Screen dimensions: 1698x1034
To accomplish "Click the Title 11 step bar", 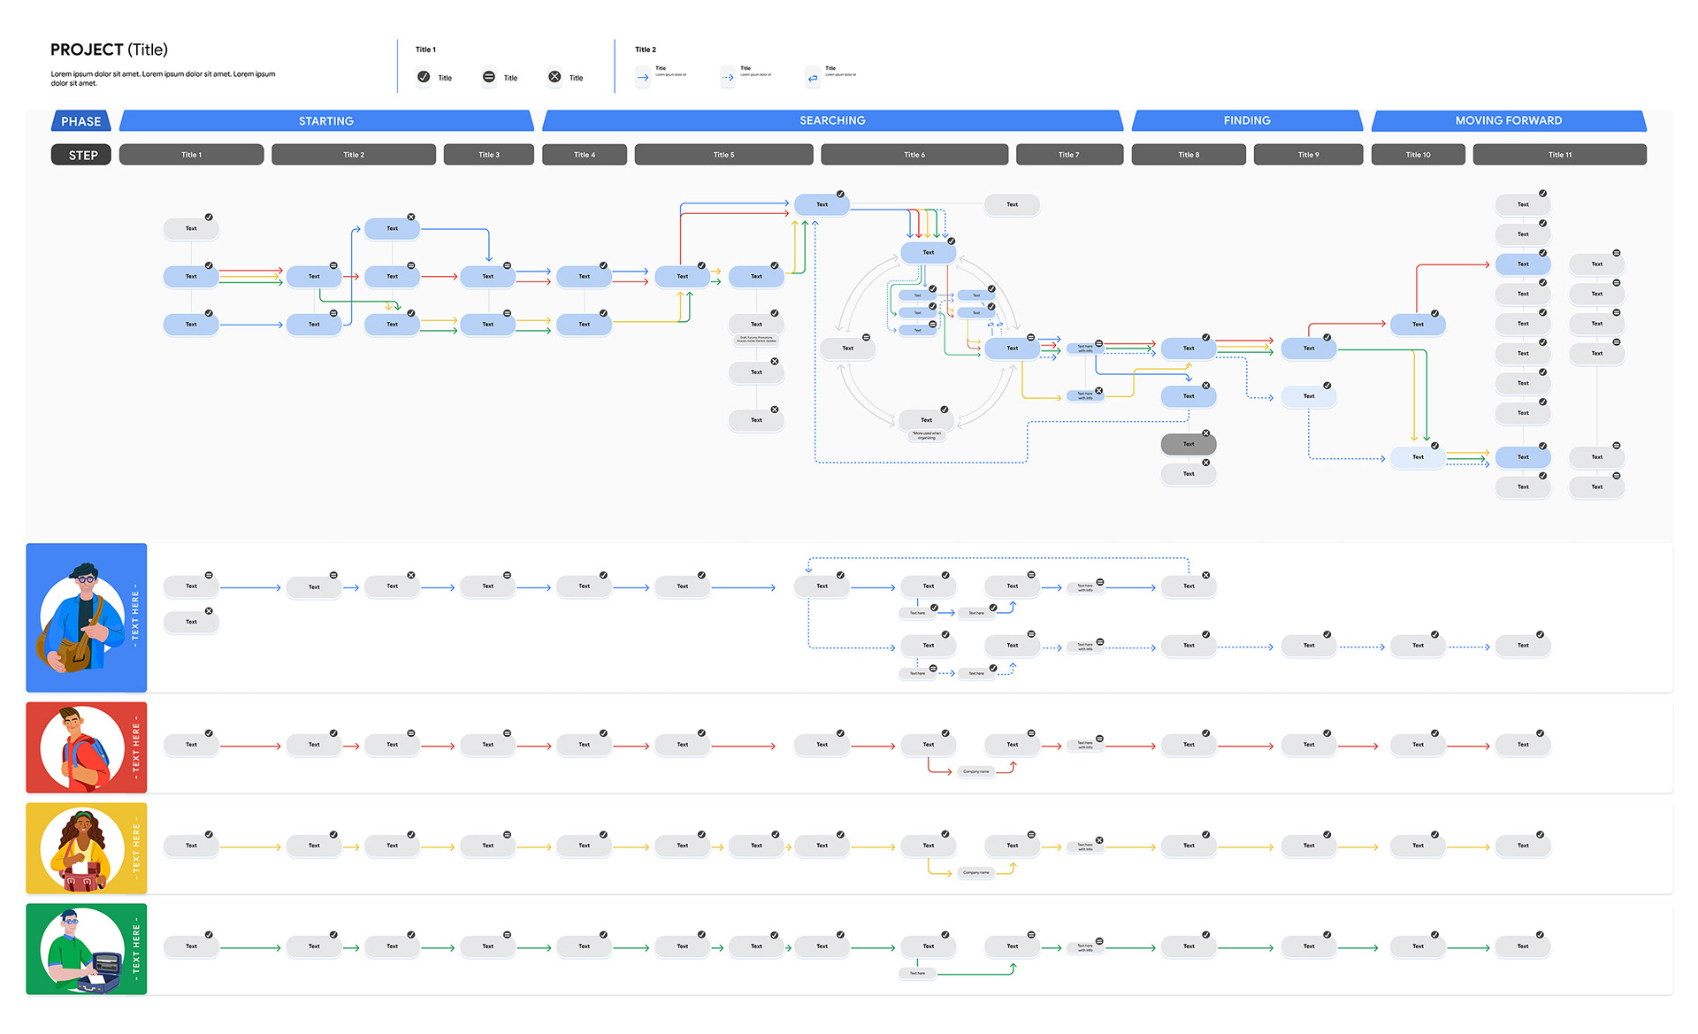I will tap(1559, 155).
